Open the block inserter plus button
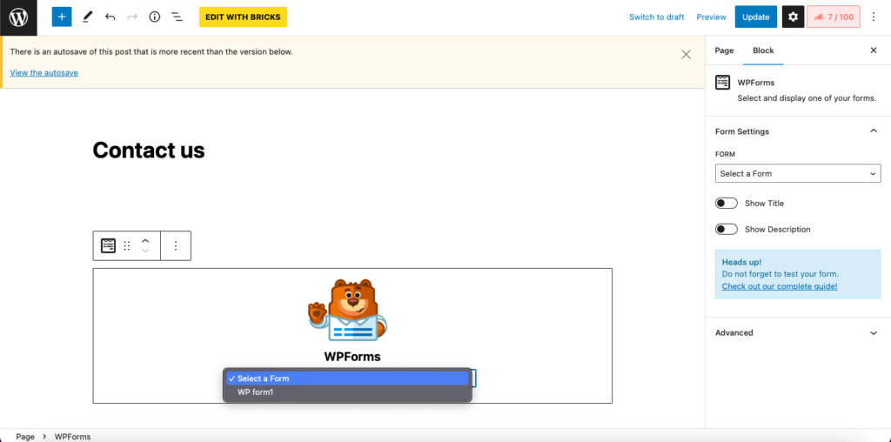 pyautogui.click(x=62, y=17)
